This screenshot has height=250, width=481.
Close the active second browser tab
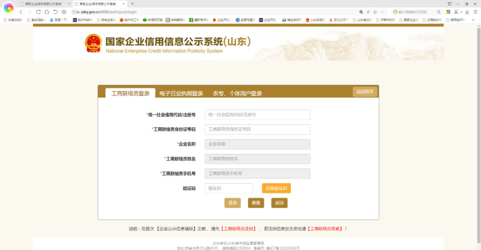(x=124, y=4)
